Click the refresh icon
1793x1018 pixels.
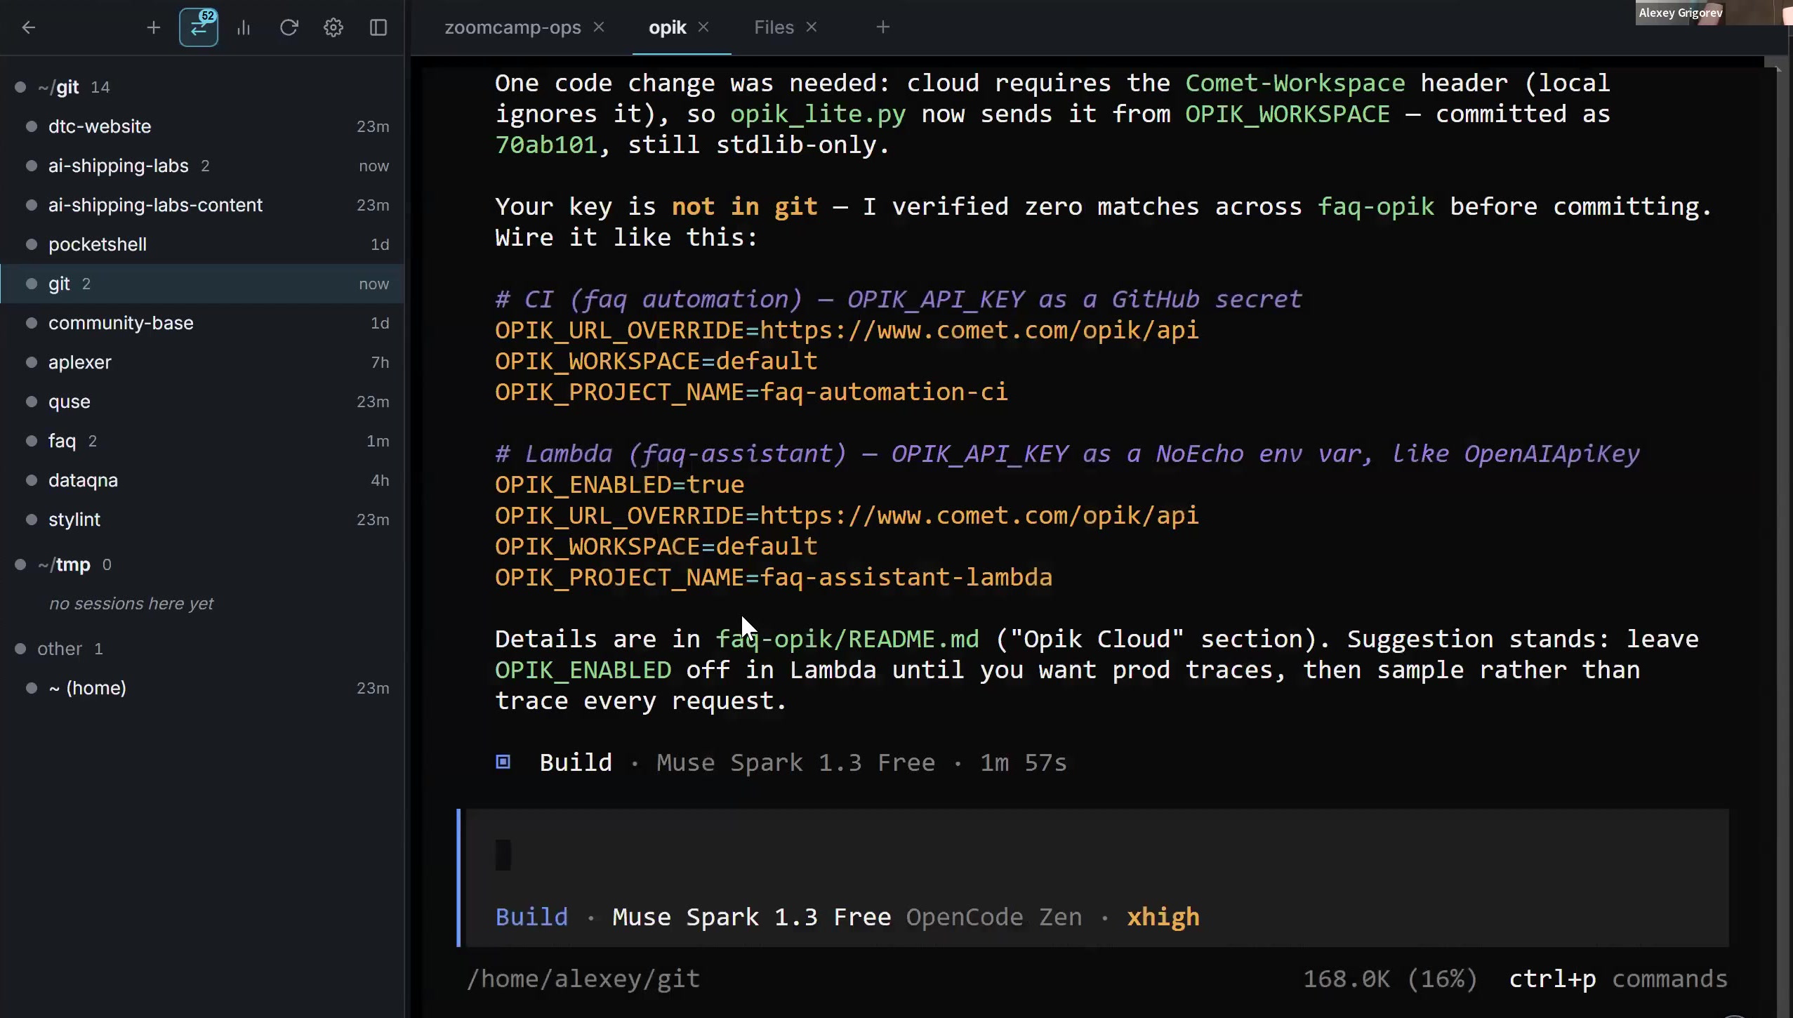(289, 27)
